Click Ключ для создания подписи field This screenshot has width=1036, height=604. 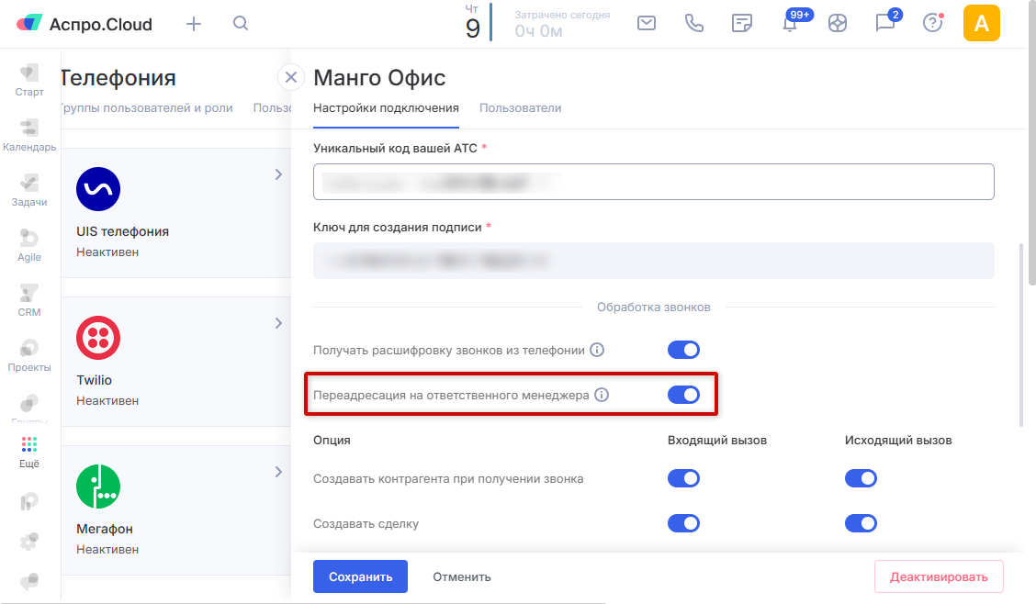point(653,261)
